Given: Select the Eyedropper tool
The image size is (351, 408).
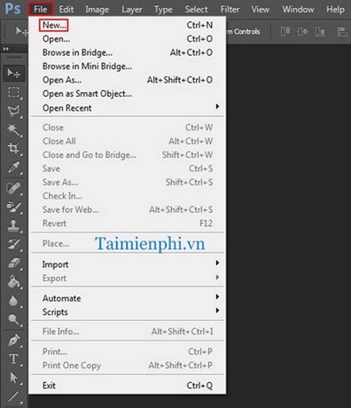Looking at the screenshot, I should click(x=13, y=167).
